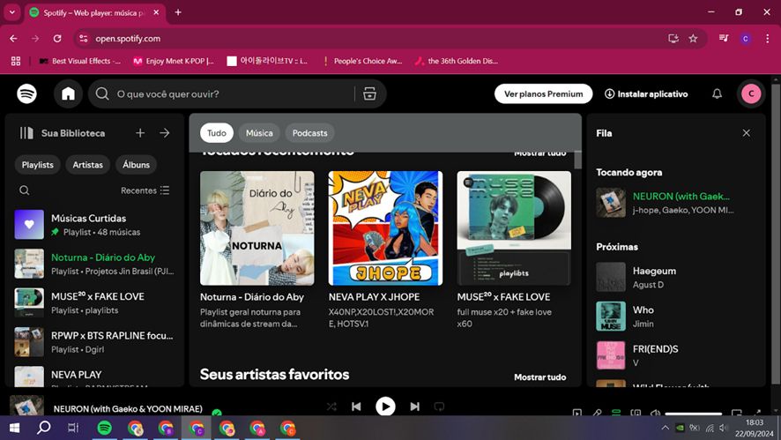The width and height of the screenshot is (781, 440).
Task: Open Best Visual Effects bookmark
Action: [x=80, y=61]
